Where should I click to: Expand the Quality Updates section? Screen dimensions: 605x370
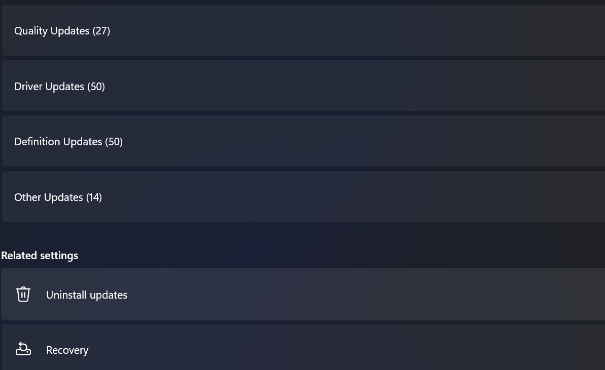(x=304, y=31)
